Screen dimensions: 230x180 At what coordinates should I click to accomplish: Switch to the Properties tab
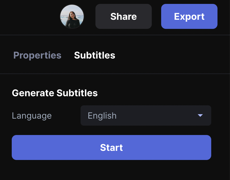click(x=37, y=55)
